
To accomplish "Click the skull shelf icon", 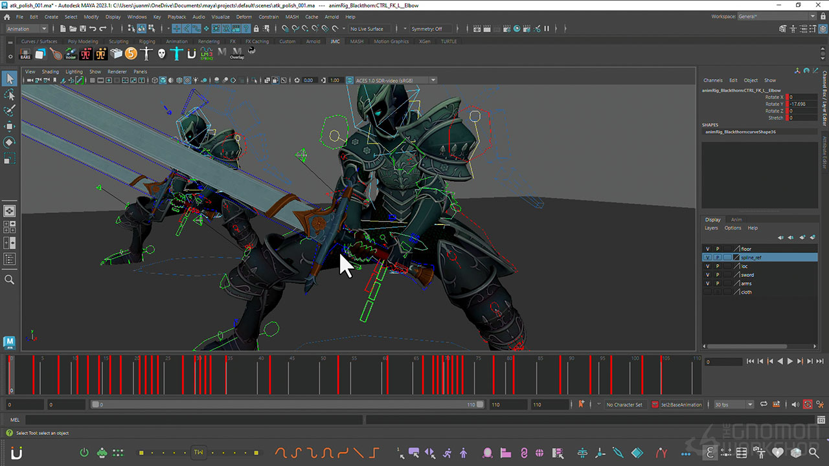I will (162, 54).
